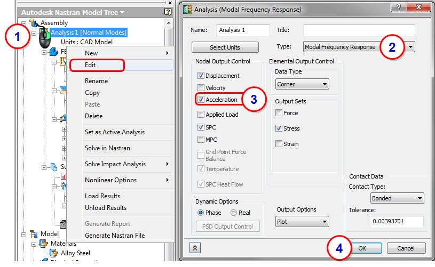Open the analysis Type dropdown
Viewport: 435px width, 267px height.
tap(410, 47)
